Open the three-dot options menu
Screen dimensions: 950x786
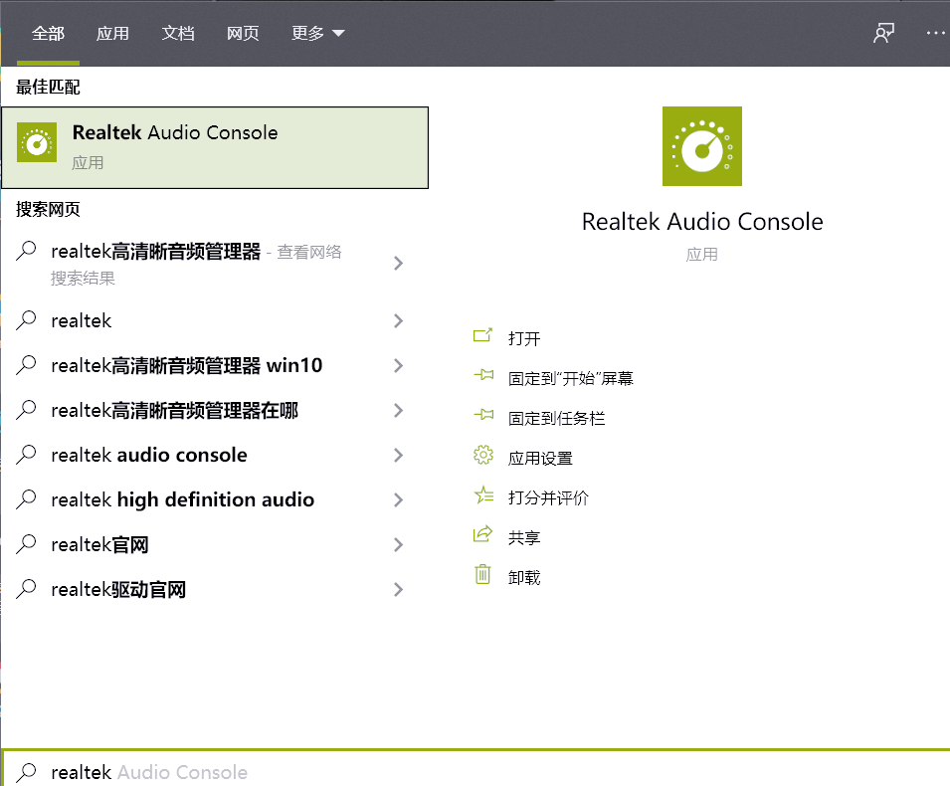click(934, 33)
